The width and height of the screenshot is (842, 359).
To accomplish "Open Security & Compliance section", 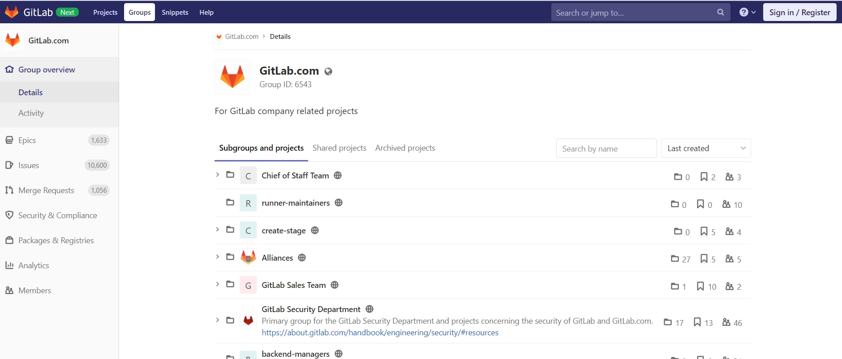I will pyautogui.click(x=57, y=215).
